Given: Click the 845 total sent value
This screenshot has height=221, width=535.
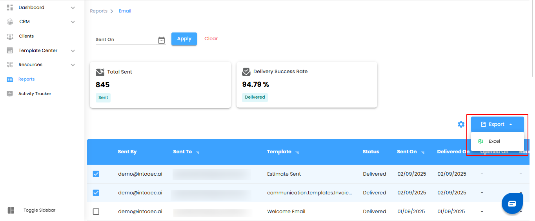Looking at the screenshot, I should tap(102, 85).
